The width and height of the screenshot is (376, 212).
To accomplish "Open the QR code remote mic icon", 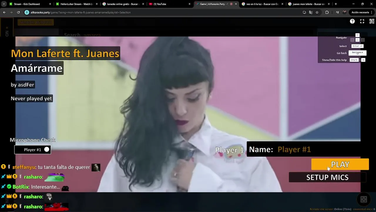I will point(372,21).
